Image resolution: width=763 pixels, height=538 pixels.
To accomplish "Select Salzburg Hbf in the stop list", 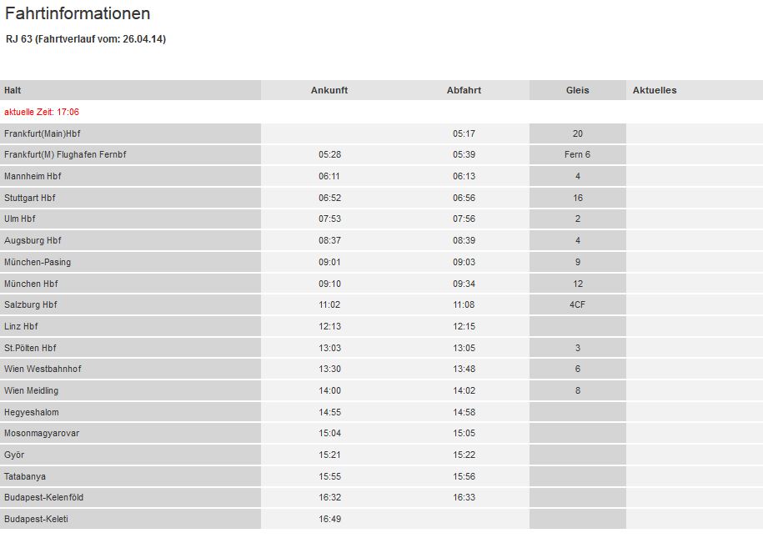I will coord(31,304).
